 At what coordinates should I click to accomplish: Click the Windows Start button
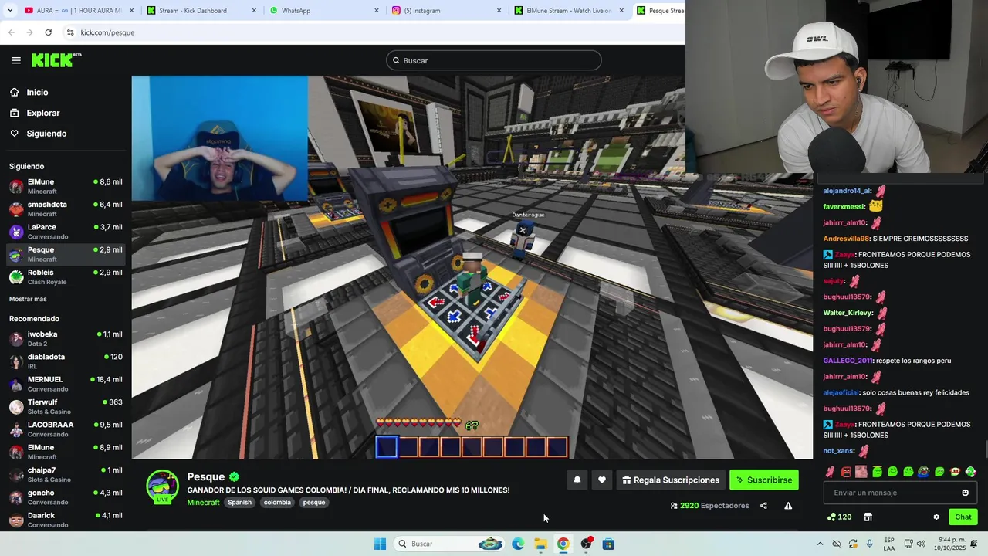(x=380, y=544)
